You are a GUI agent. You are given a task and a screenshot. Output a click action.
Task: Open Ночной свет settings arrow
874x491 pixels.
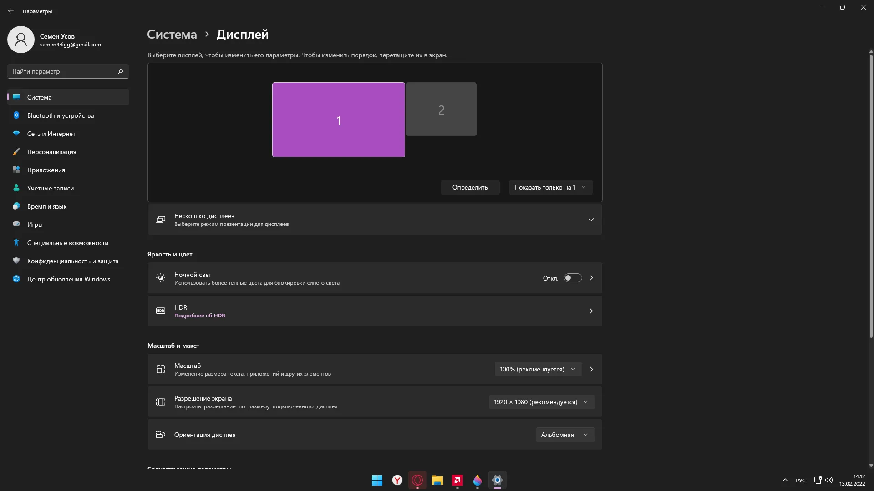591,278
